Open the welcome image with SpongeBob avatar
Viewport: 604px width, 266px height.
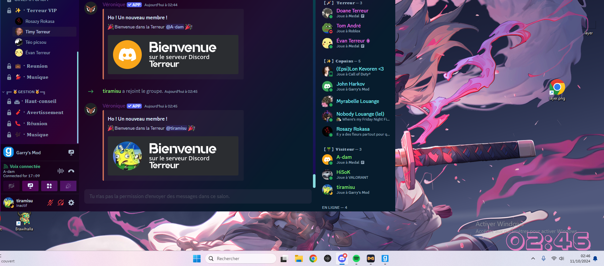click(173, 156)
